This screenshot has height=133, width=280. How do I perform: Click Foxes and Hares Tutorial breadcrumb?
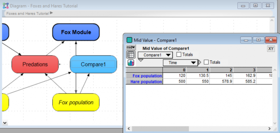pos(28,13)
